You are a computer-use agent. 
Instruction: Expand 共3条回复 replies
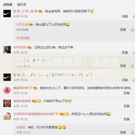click(23, 38)
